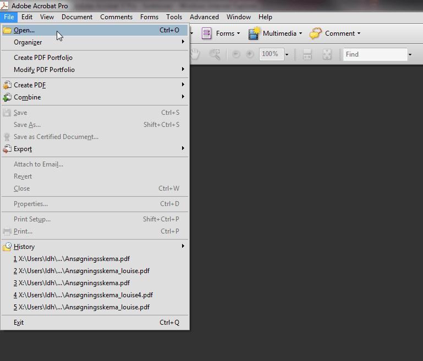Click the Create PDF icon
This screenshot has width=423, height=361.
(x=7, y=85)
